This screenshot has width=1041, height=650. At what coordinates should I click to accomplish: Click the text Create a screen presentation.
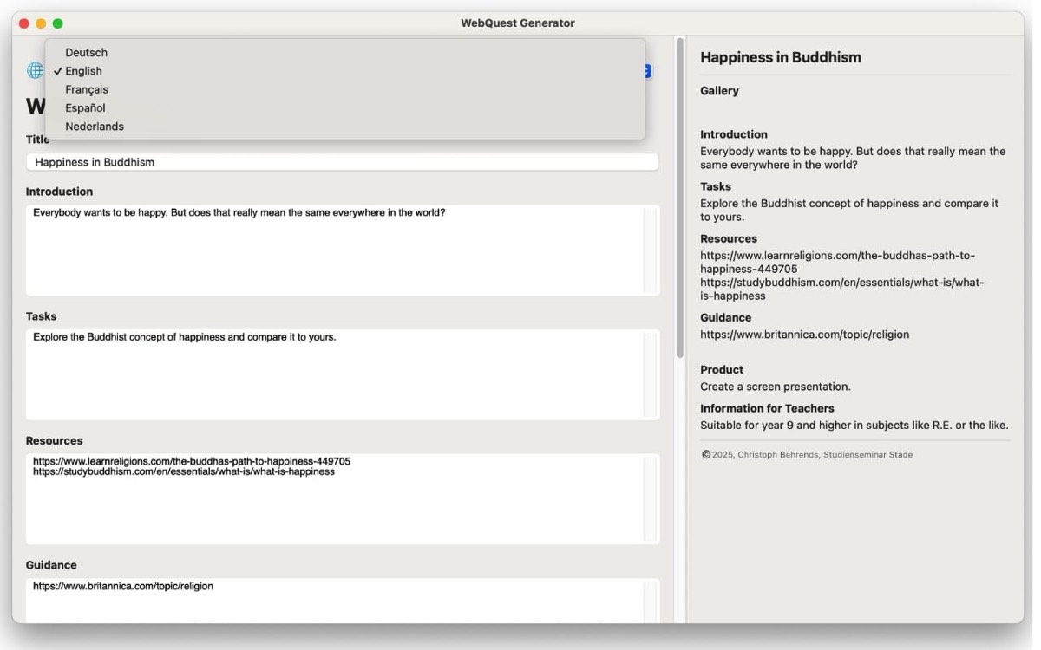tap(776, 387)
